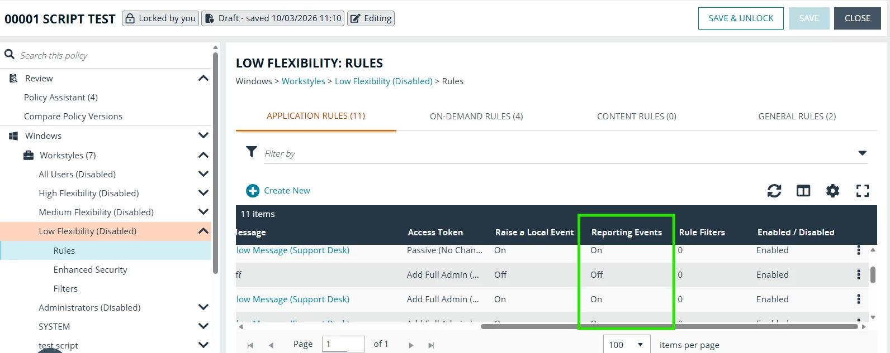Click the Save button

pos(809,18)
